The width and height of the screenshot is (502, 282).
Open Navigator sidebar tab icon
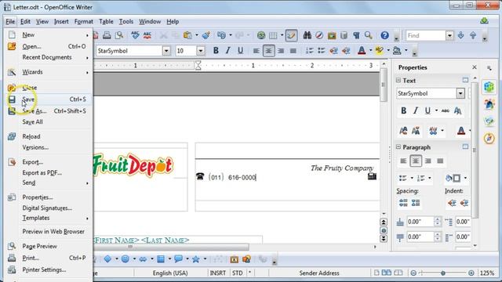(489, 139)
